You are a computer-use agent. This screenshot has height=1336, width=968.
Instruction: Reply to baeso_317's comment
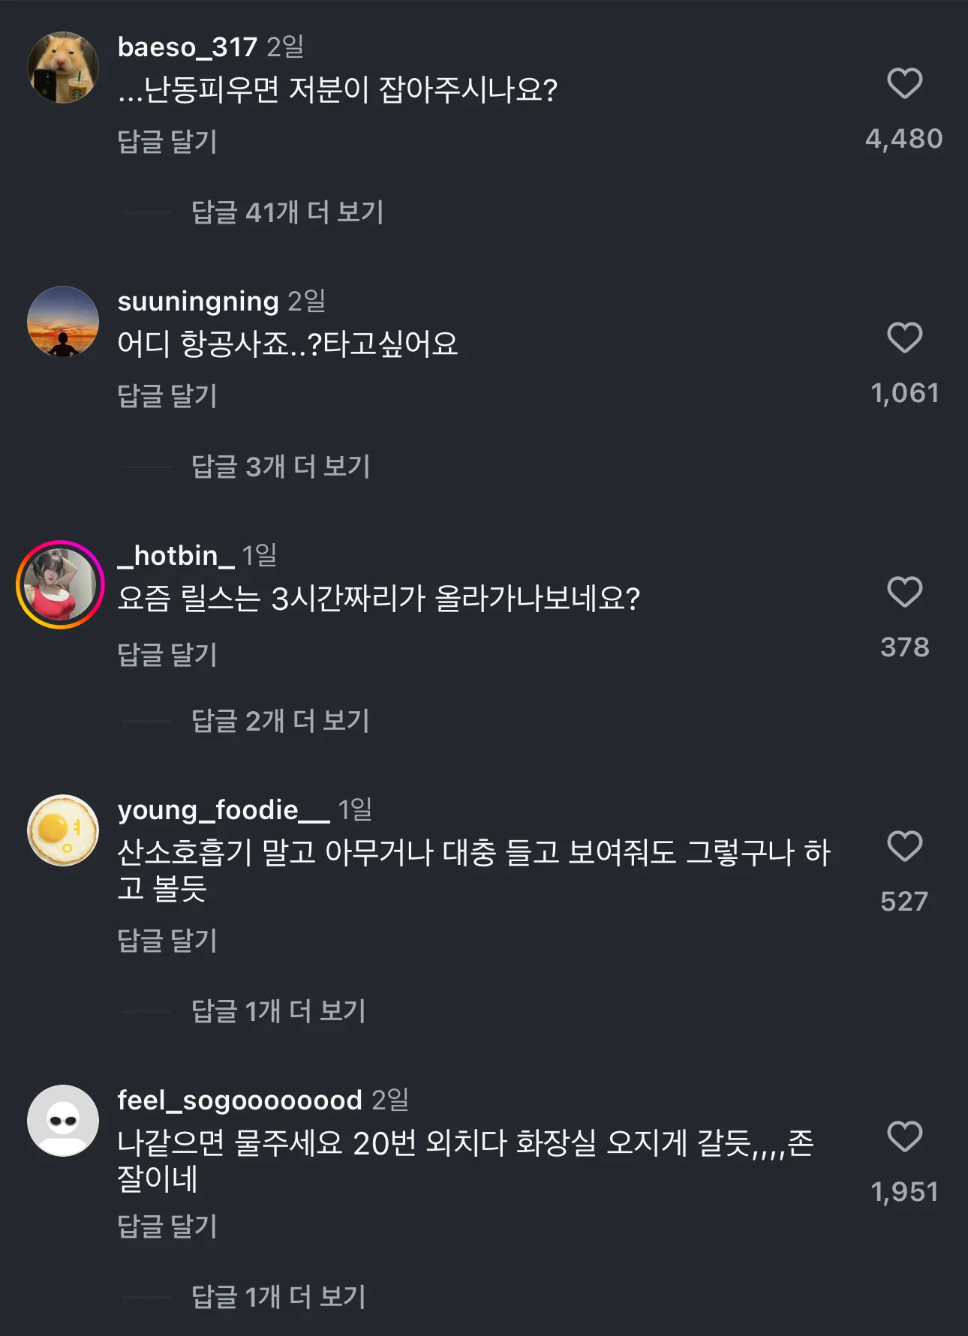tap(167, 141)
